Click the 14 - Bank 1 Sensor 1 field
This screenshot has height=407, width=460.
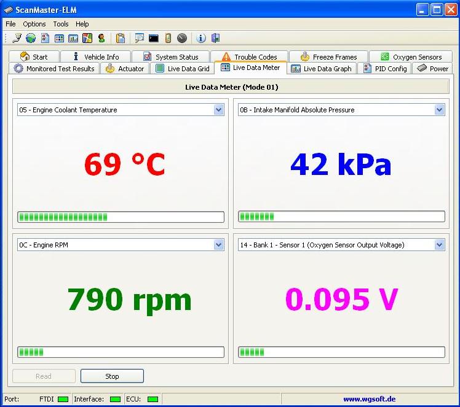[341, 245]
